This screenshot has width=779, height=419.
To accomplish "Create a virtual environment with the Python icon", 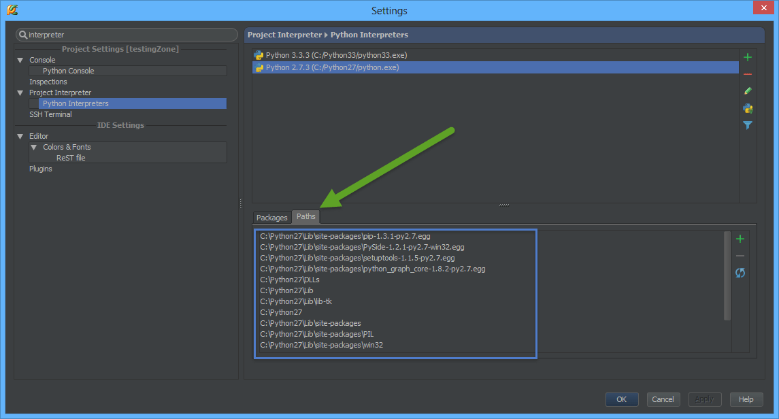I will [x=747, y=108].
